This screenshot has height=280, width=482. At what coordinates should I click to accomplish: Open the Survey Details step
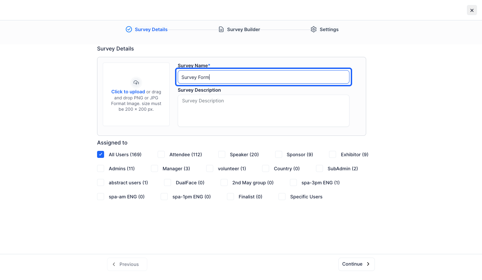[x=147, y=29]
